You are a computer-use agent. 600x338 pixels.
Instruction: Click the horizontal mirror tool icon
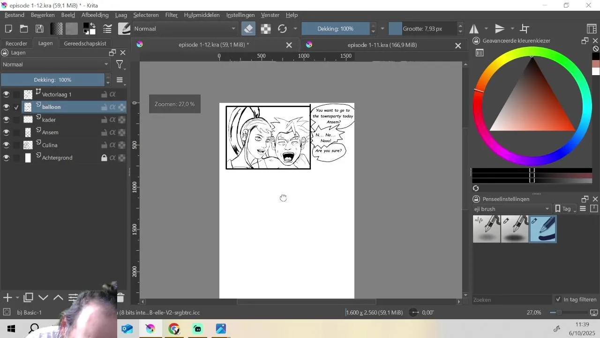coord(474,29)
